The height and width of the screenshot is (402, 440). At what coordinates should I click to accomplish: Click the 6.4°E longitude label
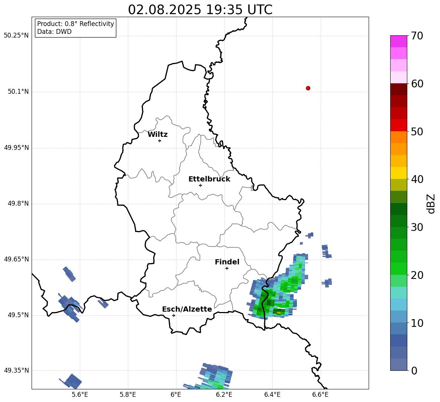pos(272,395)
